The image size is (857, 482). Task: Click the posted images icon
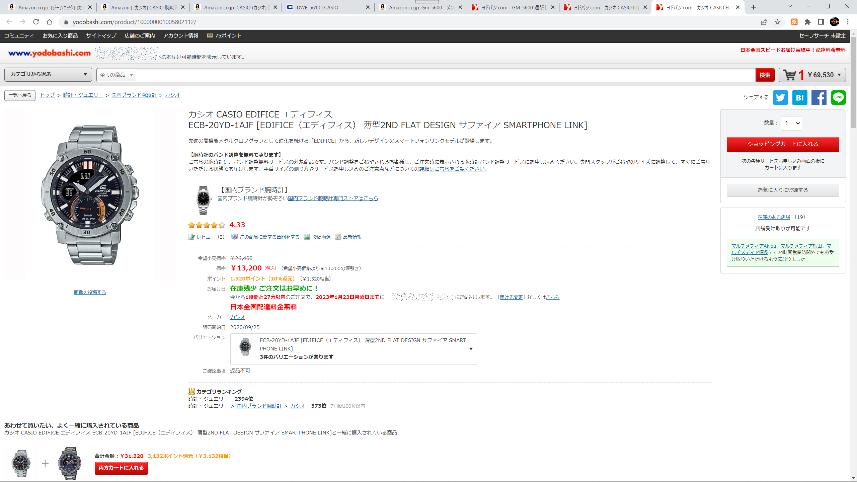tap(307, 237)
